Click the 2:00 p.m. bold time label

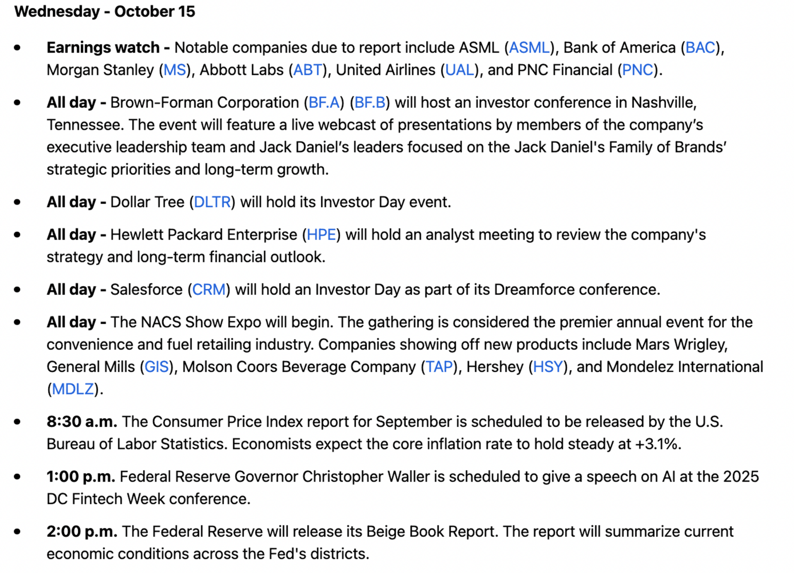coord(82,532)
